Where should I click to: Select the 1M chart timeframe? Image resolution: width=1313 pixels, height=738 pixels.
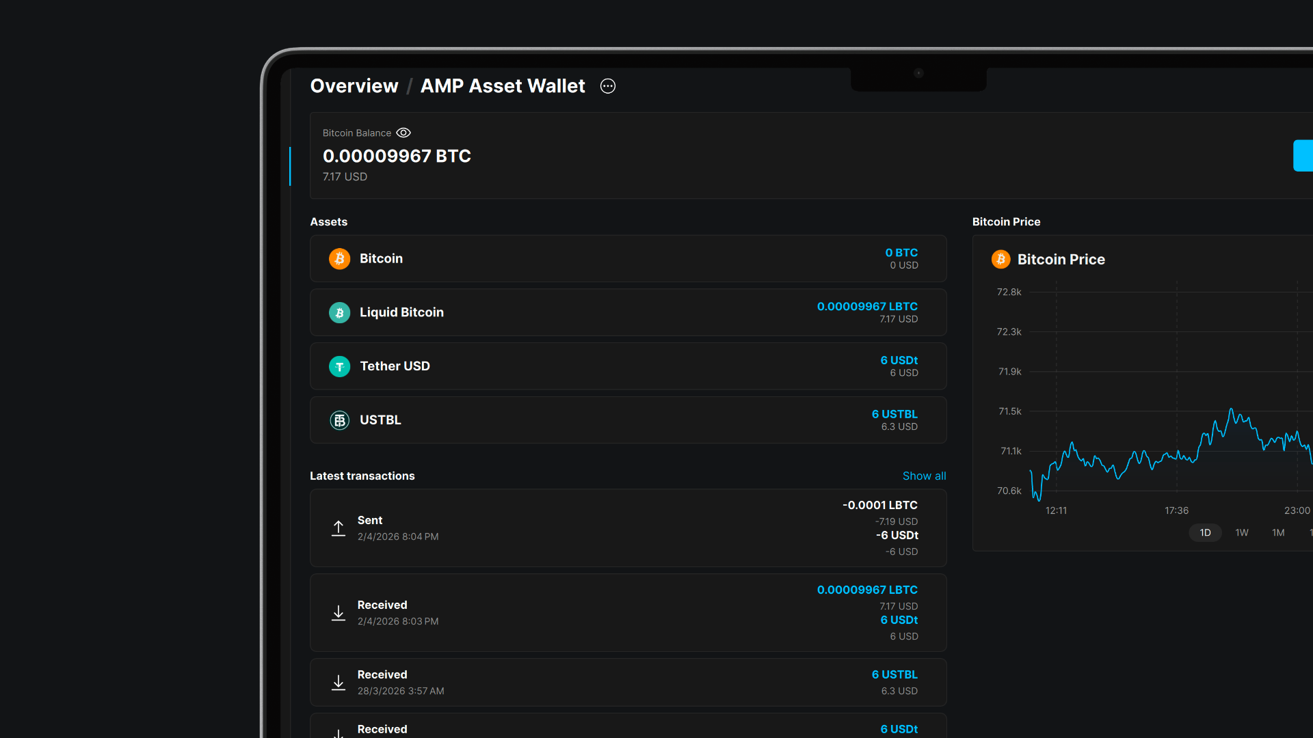tap(1278, 532)
